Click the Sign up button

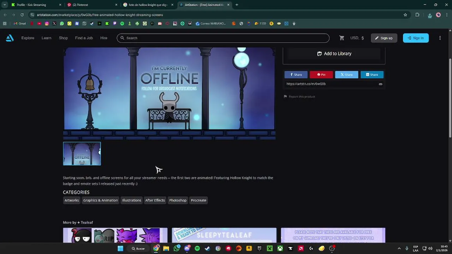[384, 38]
